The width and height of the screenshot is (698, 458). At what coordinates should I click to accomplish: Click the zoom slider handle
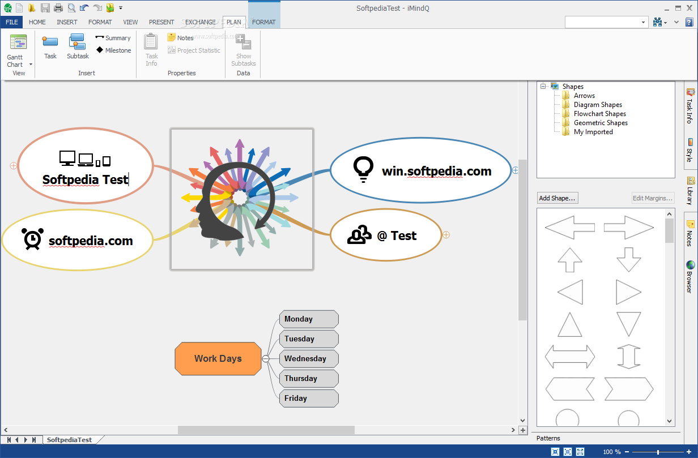pos(658,452)
